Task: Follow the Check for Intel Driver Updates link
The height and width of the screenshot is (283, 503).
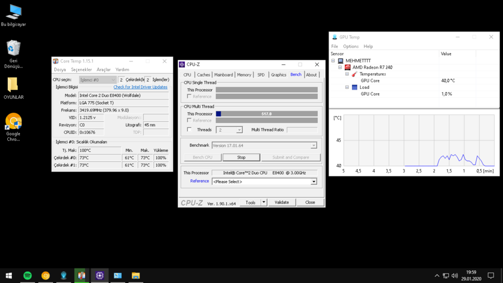Action: tap(140, 87)
